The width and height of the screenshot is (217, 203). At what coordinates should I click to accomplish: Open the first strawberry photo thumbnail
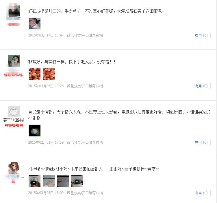click(x=35, y=74)
